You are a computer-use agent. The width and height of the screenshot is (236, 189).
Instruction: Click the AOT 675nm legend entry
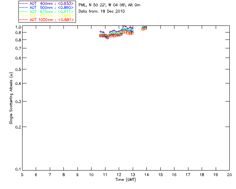46,11
